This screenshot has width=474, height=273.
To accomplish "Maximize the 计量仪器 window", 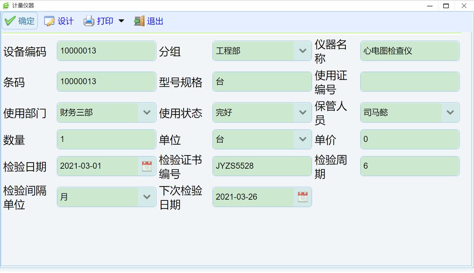I will click(446, 6).
